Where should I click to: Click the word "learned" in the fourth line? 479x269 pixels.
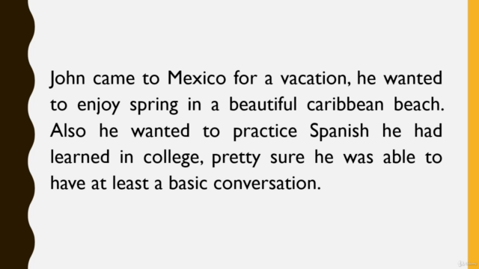click(x=80, y=157)
